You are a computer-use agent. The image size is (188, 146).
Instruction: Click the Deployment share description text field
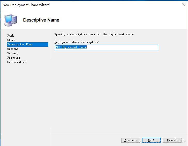pyautogui.click(x=106, y=47)
